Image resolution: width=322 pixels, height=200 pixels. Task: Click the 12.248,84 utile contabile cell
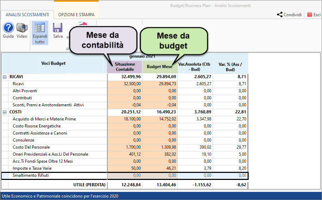click(124, 185)
